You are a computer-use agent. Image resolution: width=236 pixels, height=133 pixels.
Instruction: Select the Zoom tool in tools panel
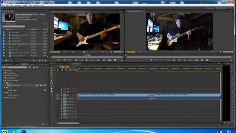(x=52, y=94)
